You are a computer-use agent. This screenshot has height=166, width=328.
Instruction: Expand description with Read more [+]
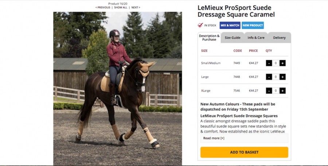(214, 138)
